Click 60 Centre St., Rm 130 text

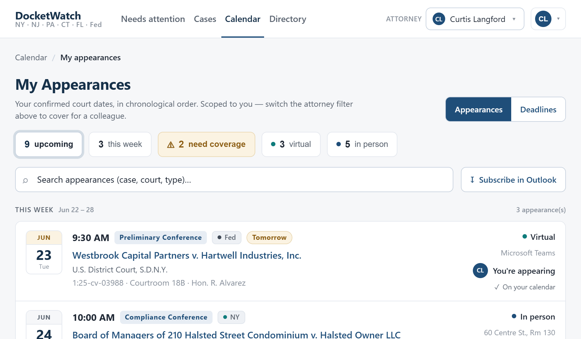(x=519, y=333)
